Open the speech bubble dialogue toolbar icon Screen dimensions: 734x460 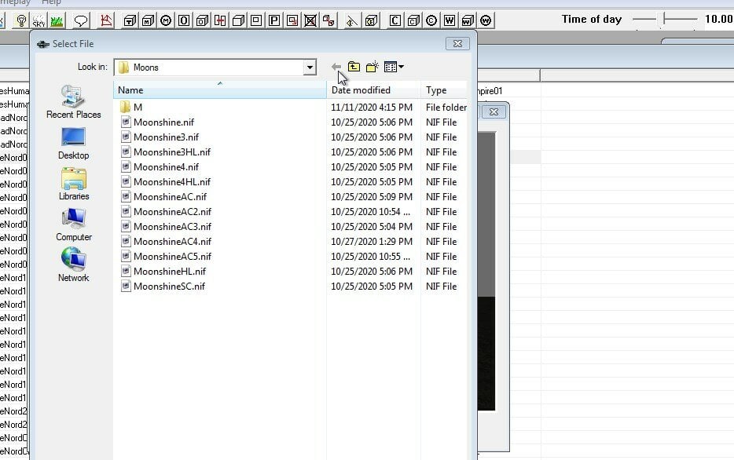click(x=81, y=20)
